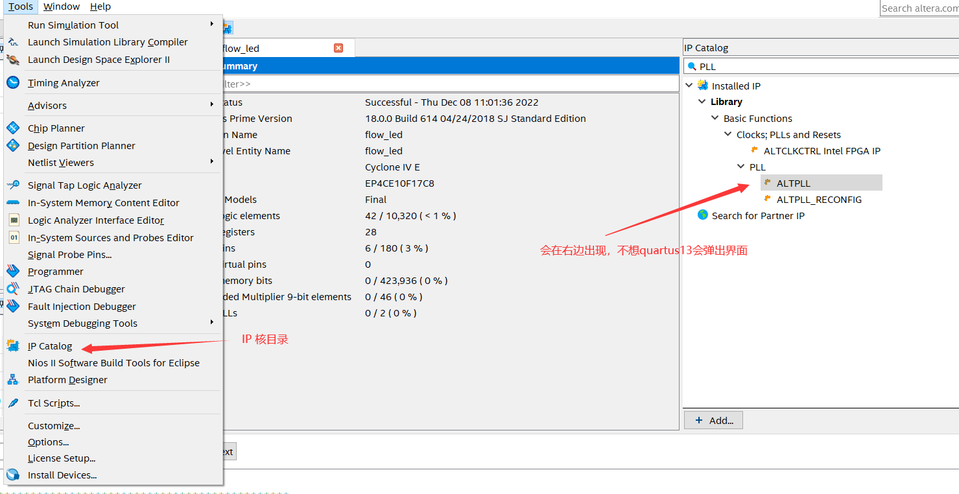Click the 42 / 10,320 logic elements value

410,216
